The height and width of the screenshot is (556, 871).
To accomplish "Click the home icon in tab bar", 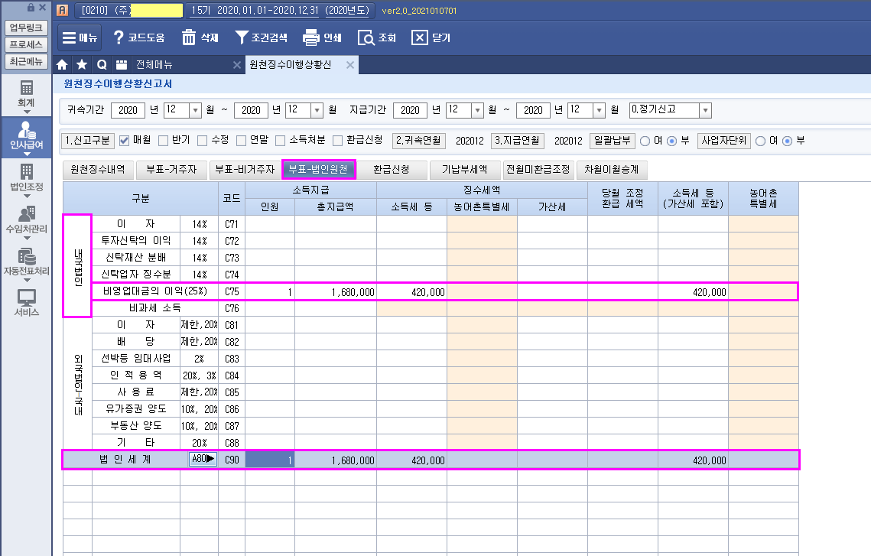I will (63, 65).
